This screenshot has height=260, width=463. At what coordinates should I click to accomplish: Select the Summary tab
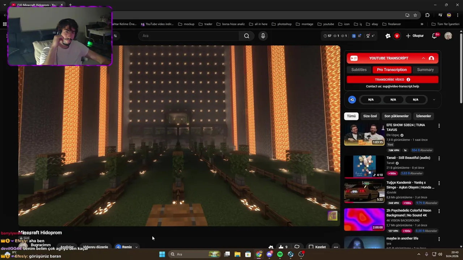coord(425,70)
